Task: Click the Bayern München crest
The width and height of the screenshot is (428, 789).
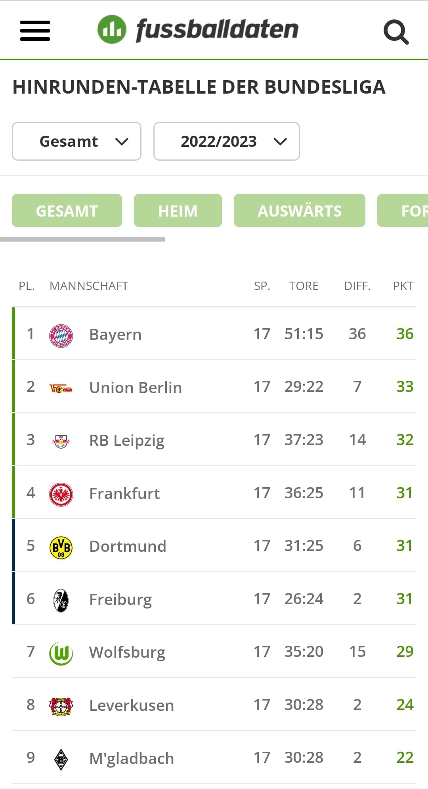Action: coord(61,336)
